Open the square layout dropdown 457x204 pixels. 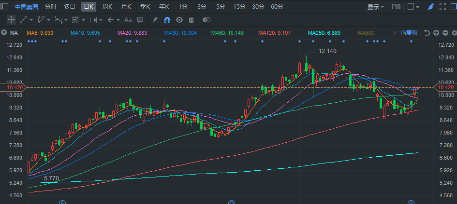point(413,7)
